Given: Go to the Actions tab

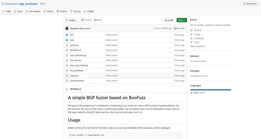Looking at the screenshot, I should [x=48, y=11].
